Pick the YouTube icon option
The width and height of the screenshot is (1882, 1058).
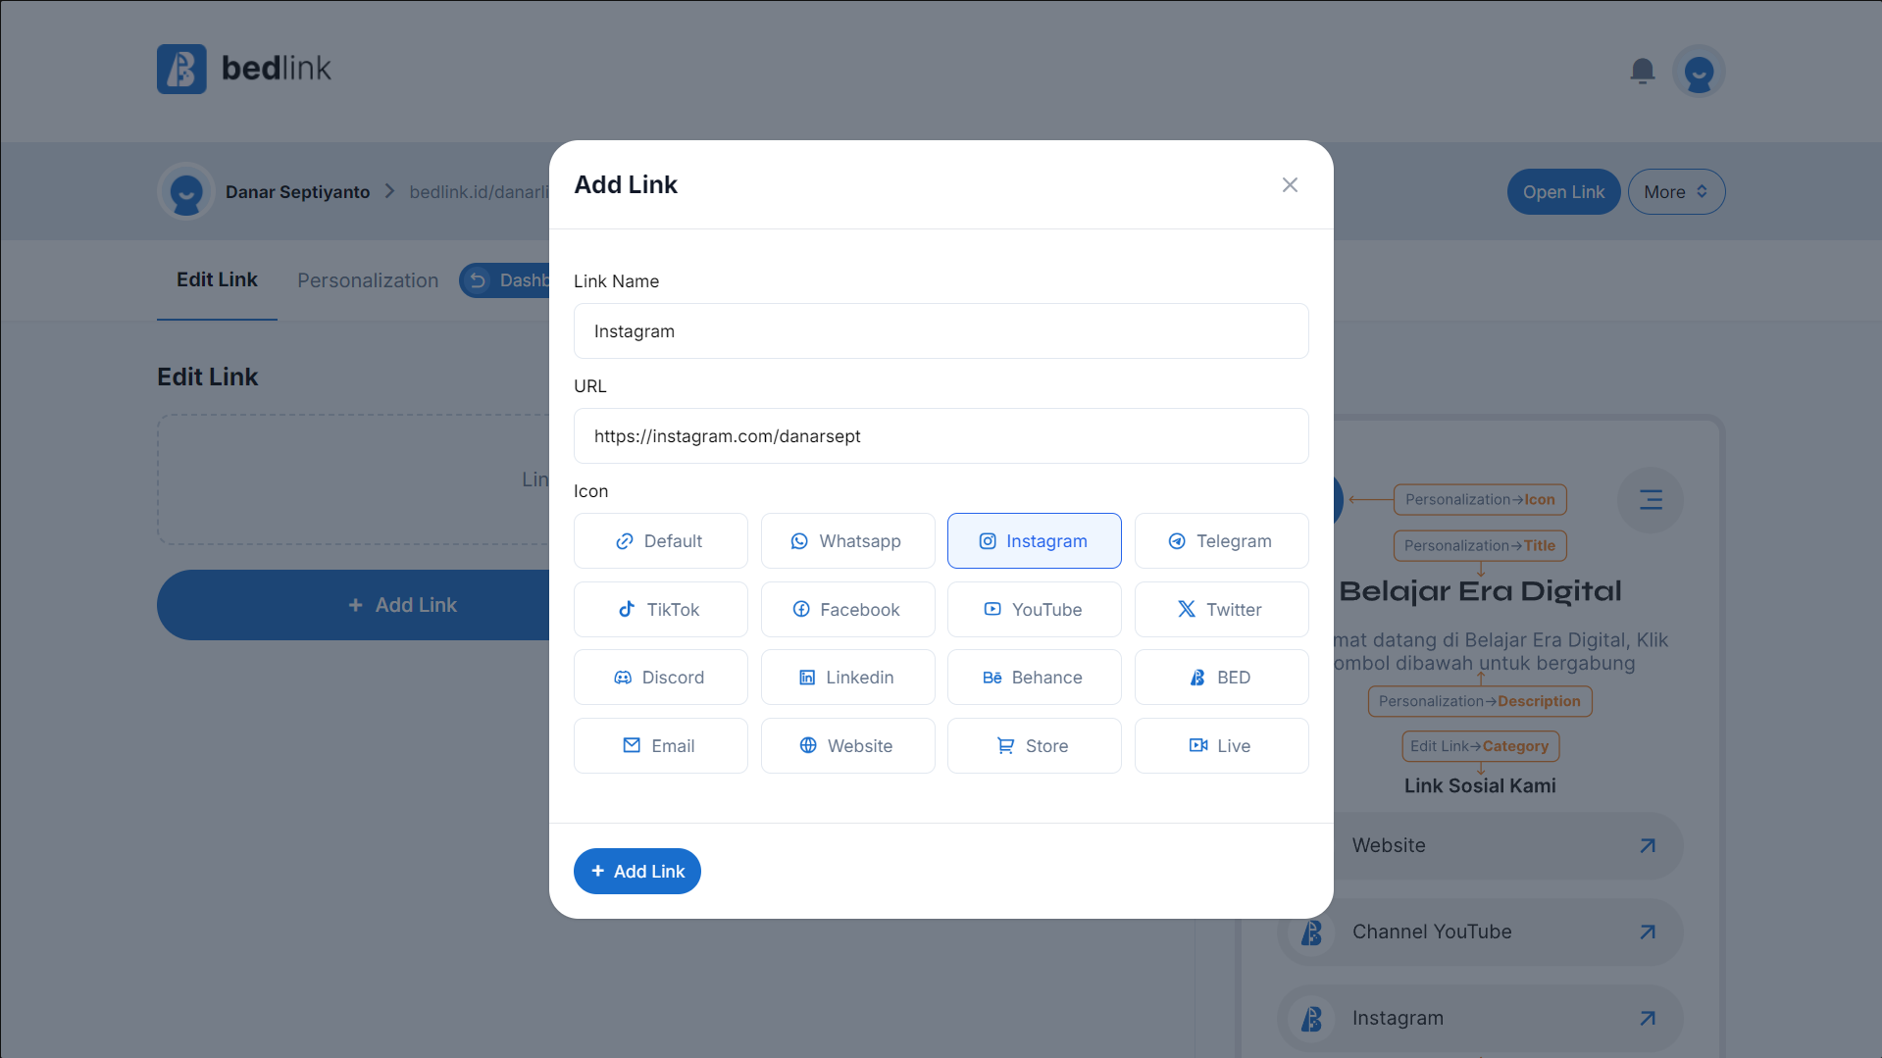[x=1034, y=609]
